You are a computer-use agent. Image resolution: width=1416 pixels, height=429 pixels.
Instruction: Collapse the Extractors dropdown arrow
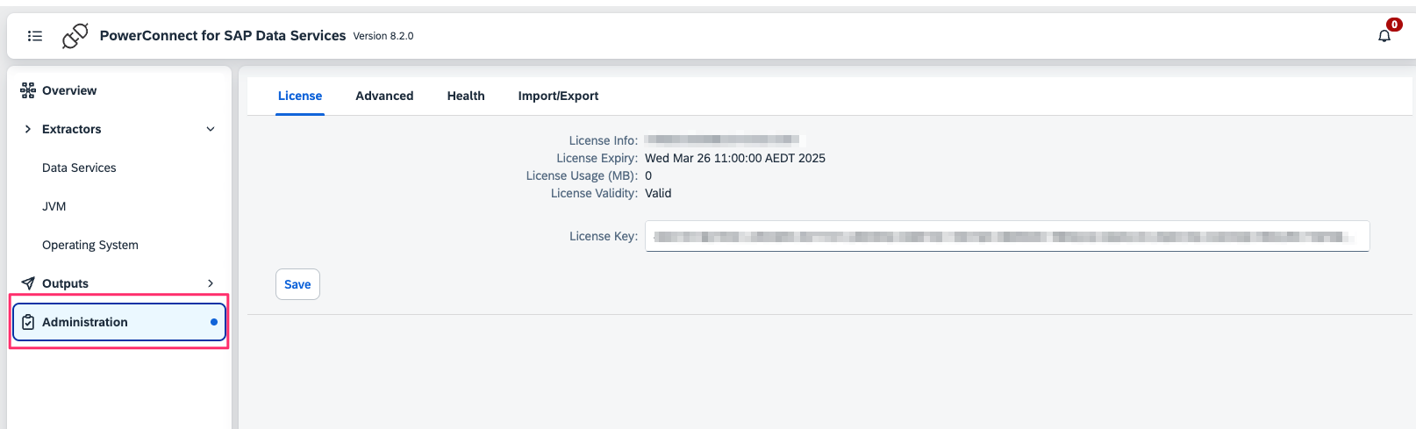click(211, 129)
